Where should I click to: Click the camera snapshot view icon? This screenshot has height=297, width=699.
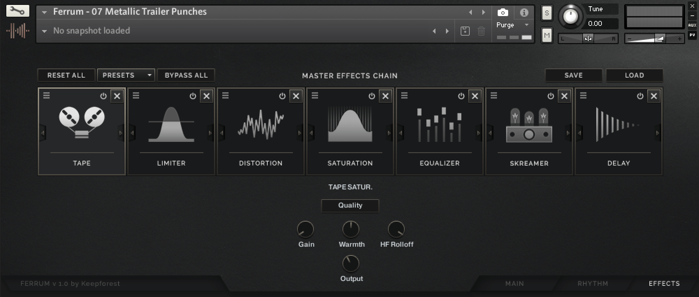[x=503, y=13]
